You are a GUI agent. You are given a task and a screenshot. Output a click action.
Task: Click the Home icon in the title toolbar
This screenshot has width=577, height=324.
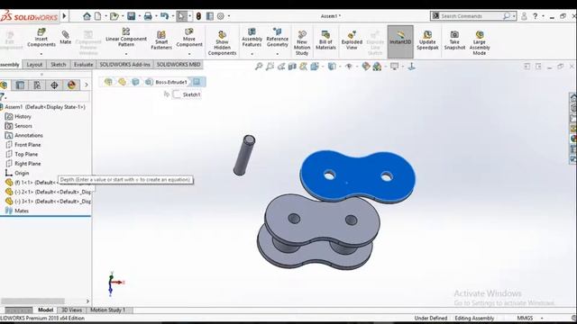tap(87, 16)
